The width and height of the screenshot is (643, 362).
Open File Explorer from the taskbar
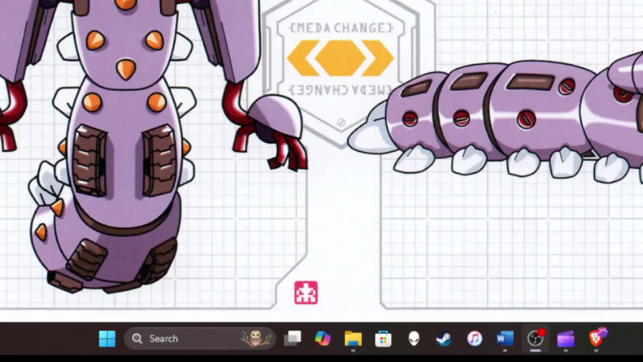coord(353,338)
